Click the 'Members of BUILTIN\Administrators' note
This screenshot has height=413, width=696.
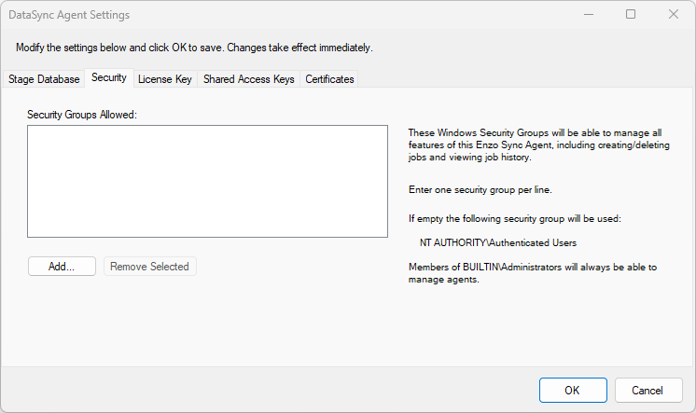tap(533, 273)
